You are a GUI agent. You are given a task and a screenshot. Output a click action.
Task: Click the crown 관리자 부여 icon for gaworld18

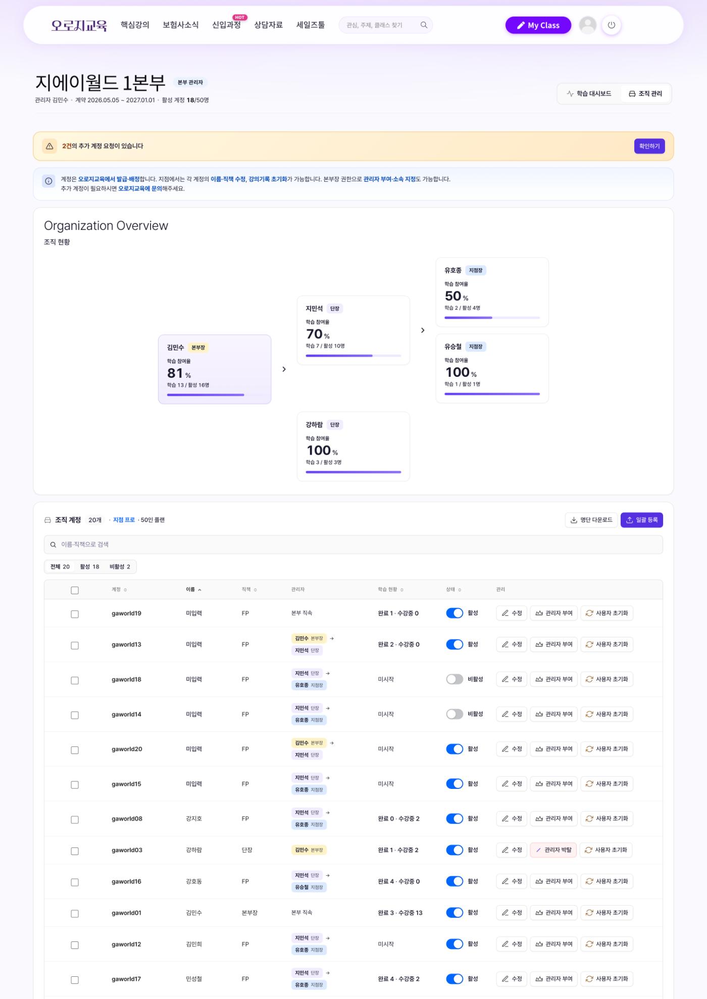coord(539,679)
